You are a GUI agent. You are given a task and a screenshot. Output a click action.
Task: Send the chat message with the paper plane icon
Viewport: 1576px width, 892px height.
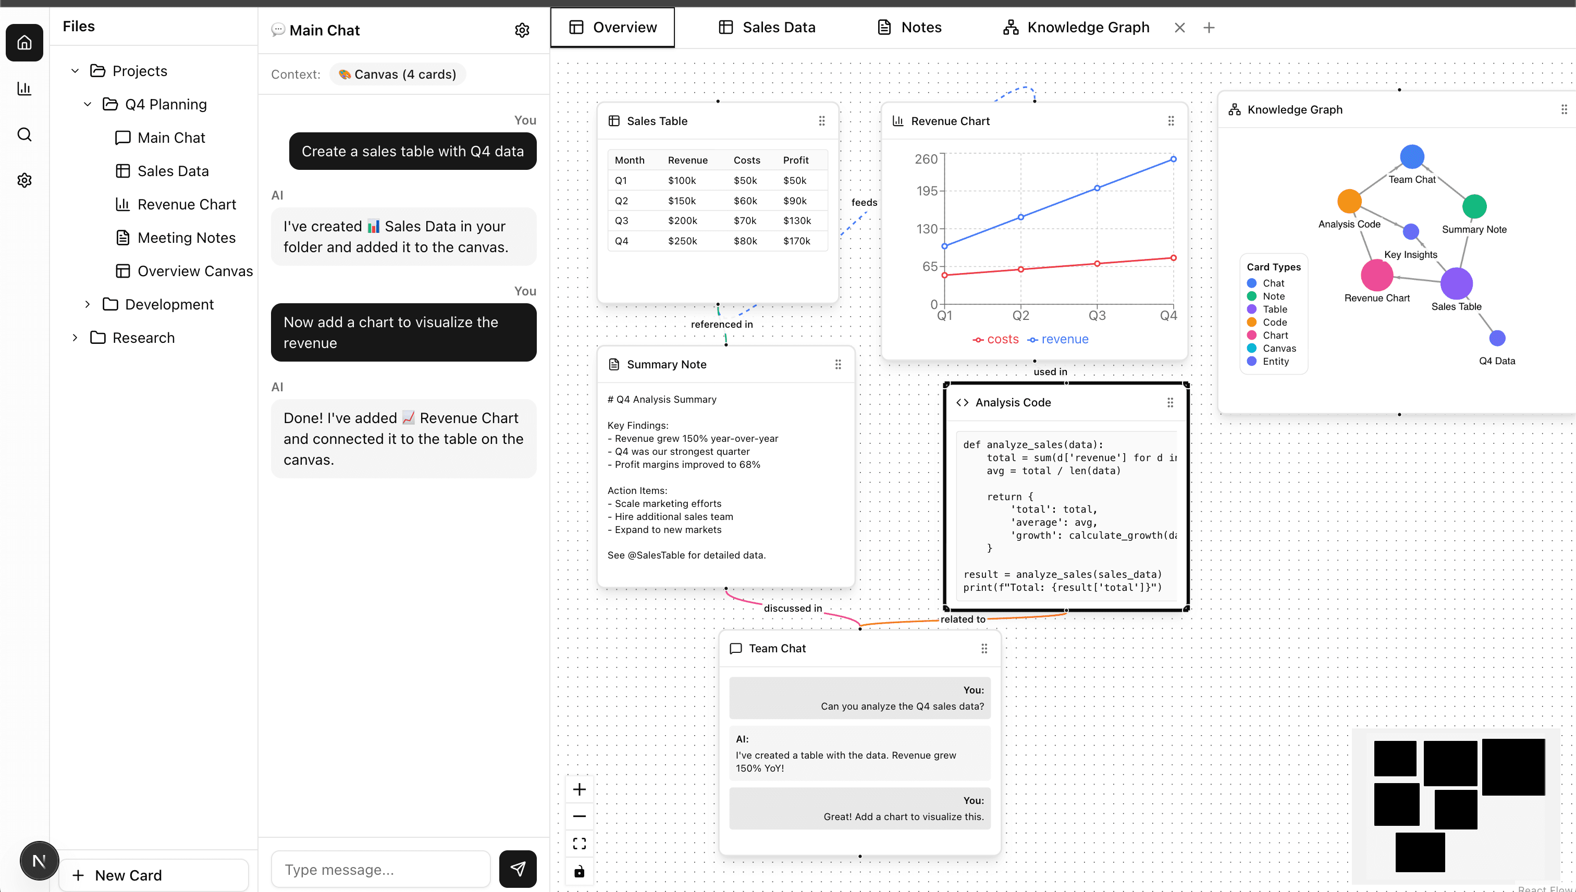[x=518, y=869]
